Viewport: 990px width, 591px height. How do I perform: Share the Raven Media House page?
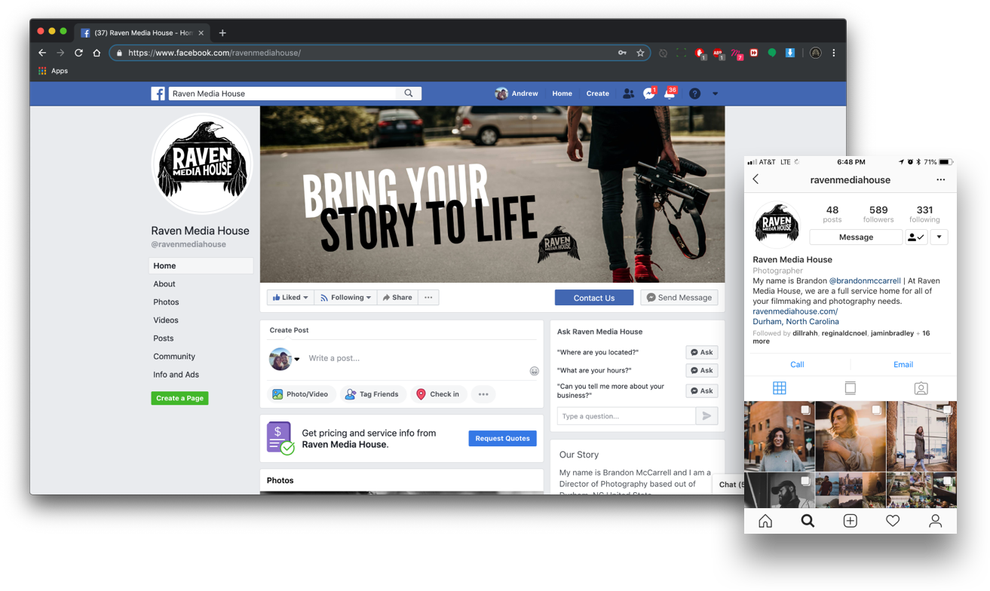[x=397, y=298]
